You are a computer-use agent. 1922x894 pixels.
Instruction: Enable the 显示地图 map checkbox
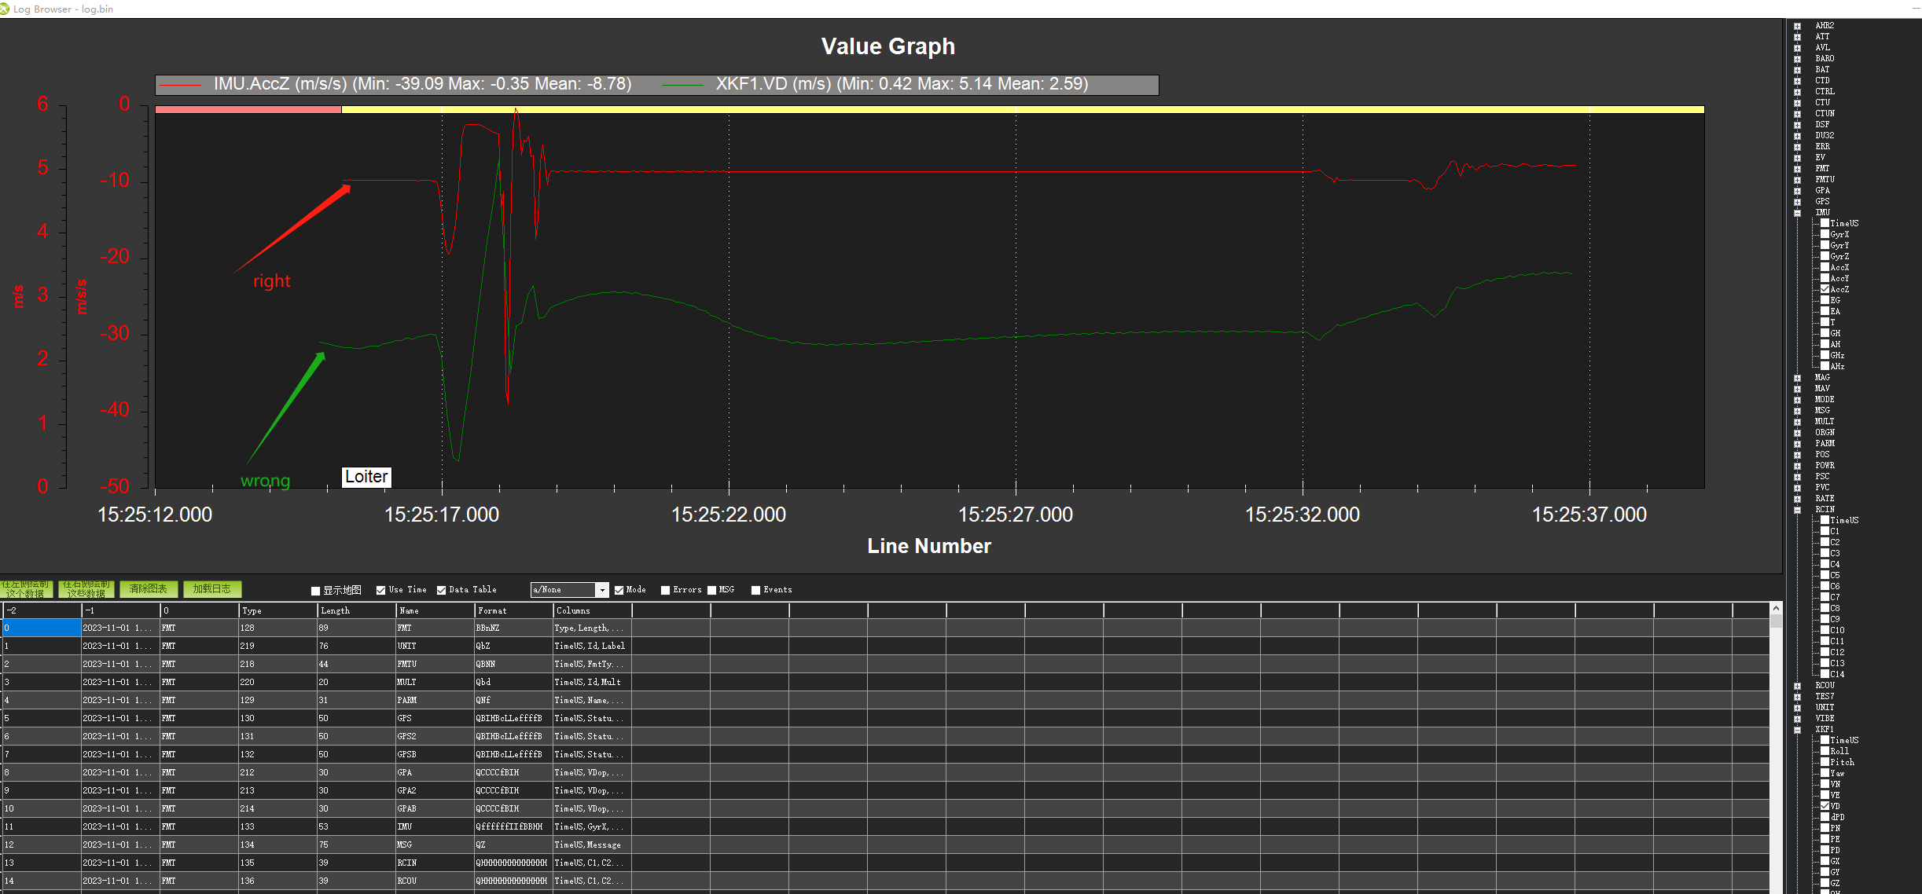[x=314, y=590]
